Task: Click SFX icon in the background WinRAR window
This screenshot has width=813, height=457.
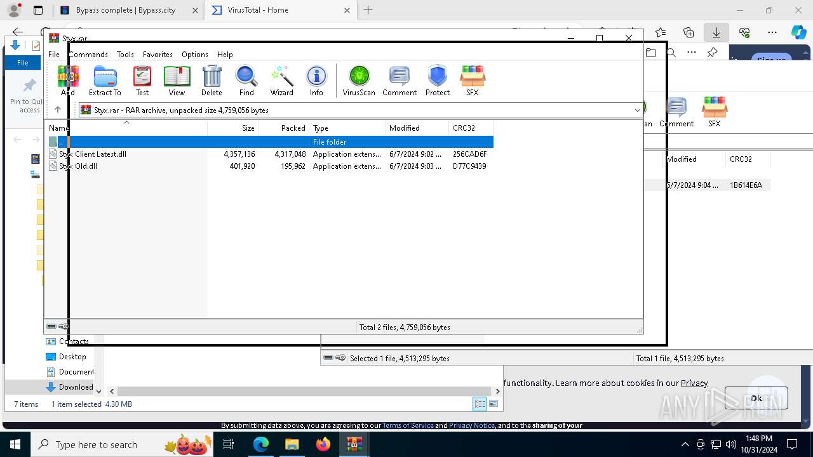Action: [715, 112]
